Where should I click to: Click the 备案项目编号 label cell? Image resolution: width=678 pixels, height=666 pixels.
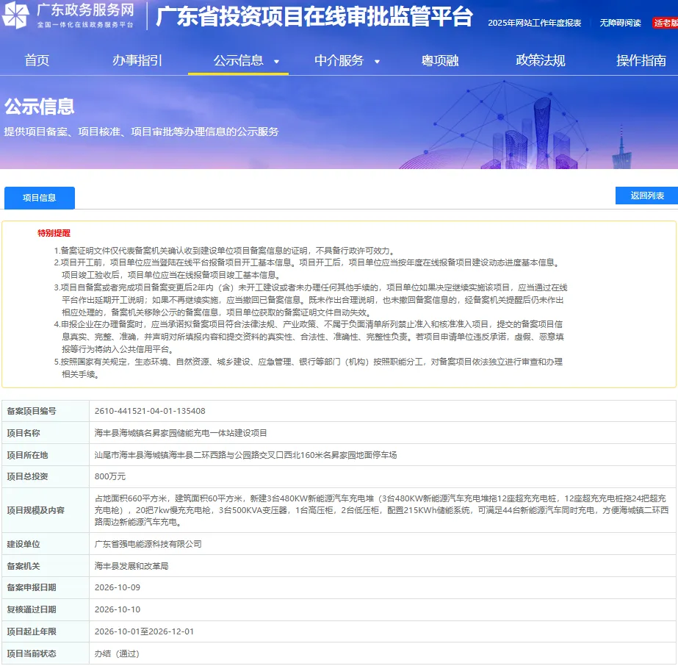[46, 411]
